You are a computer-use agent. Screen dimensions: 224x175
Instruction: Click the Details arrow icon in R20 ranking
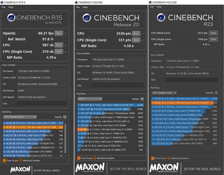tap(142, 99)
